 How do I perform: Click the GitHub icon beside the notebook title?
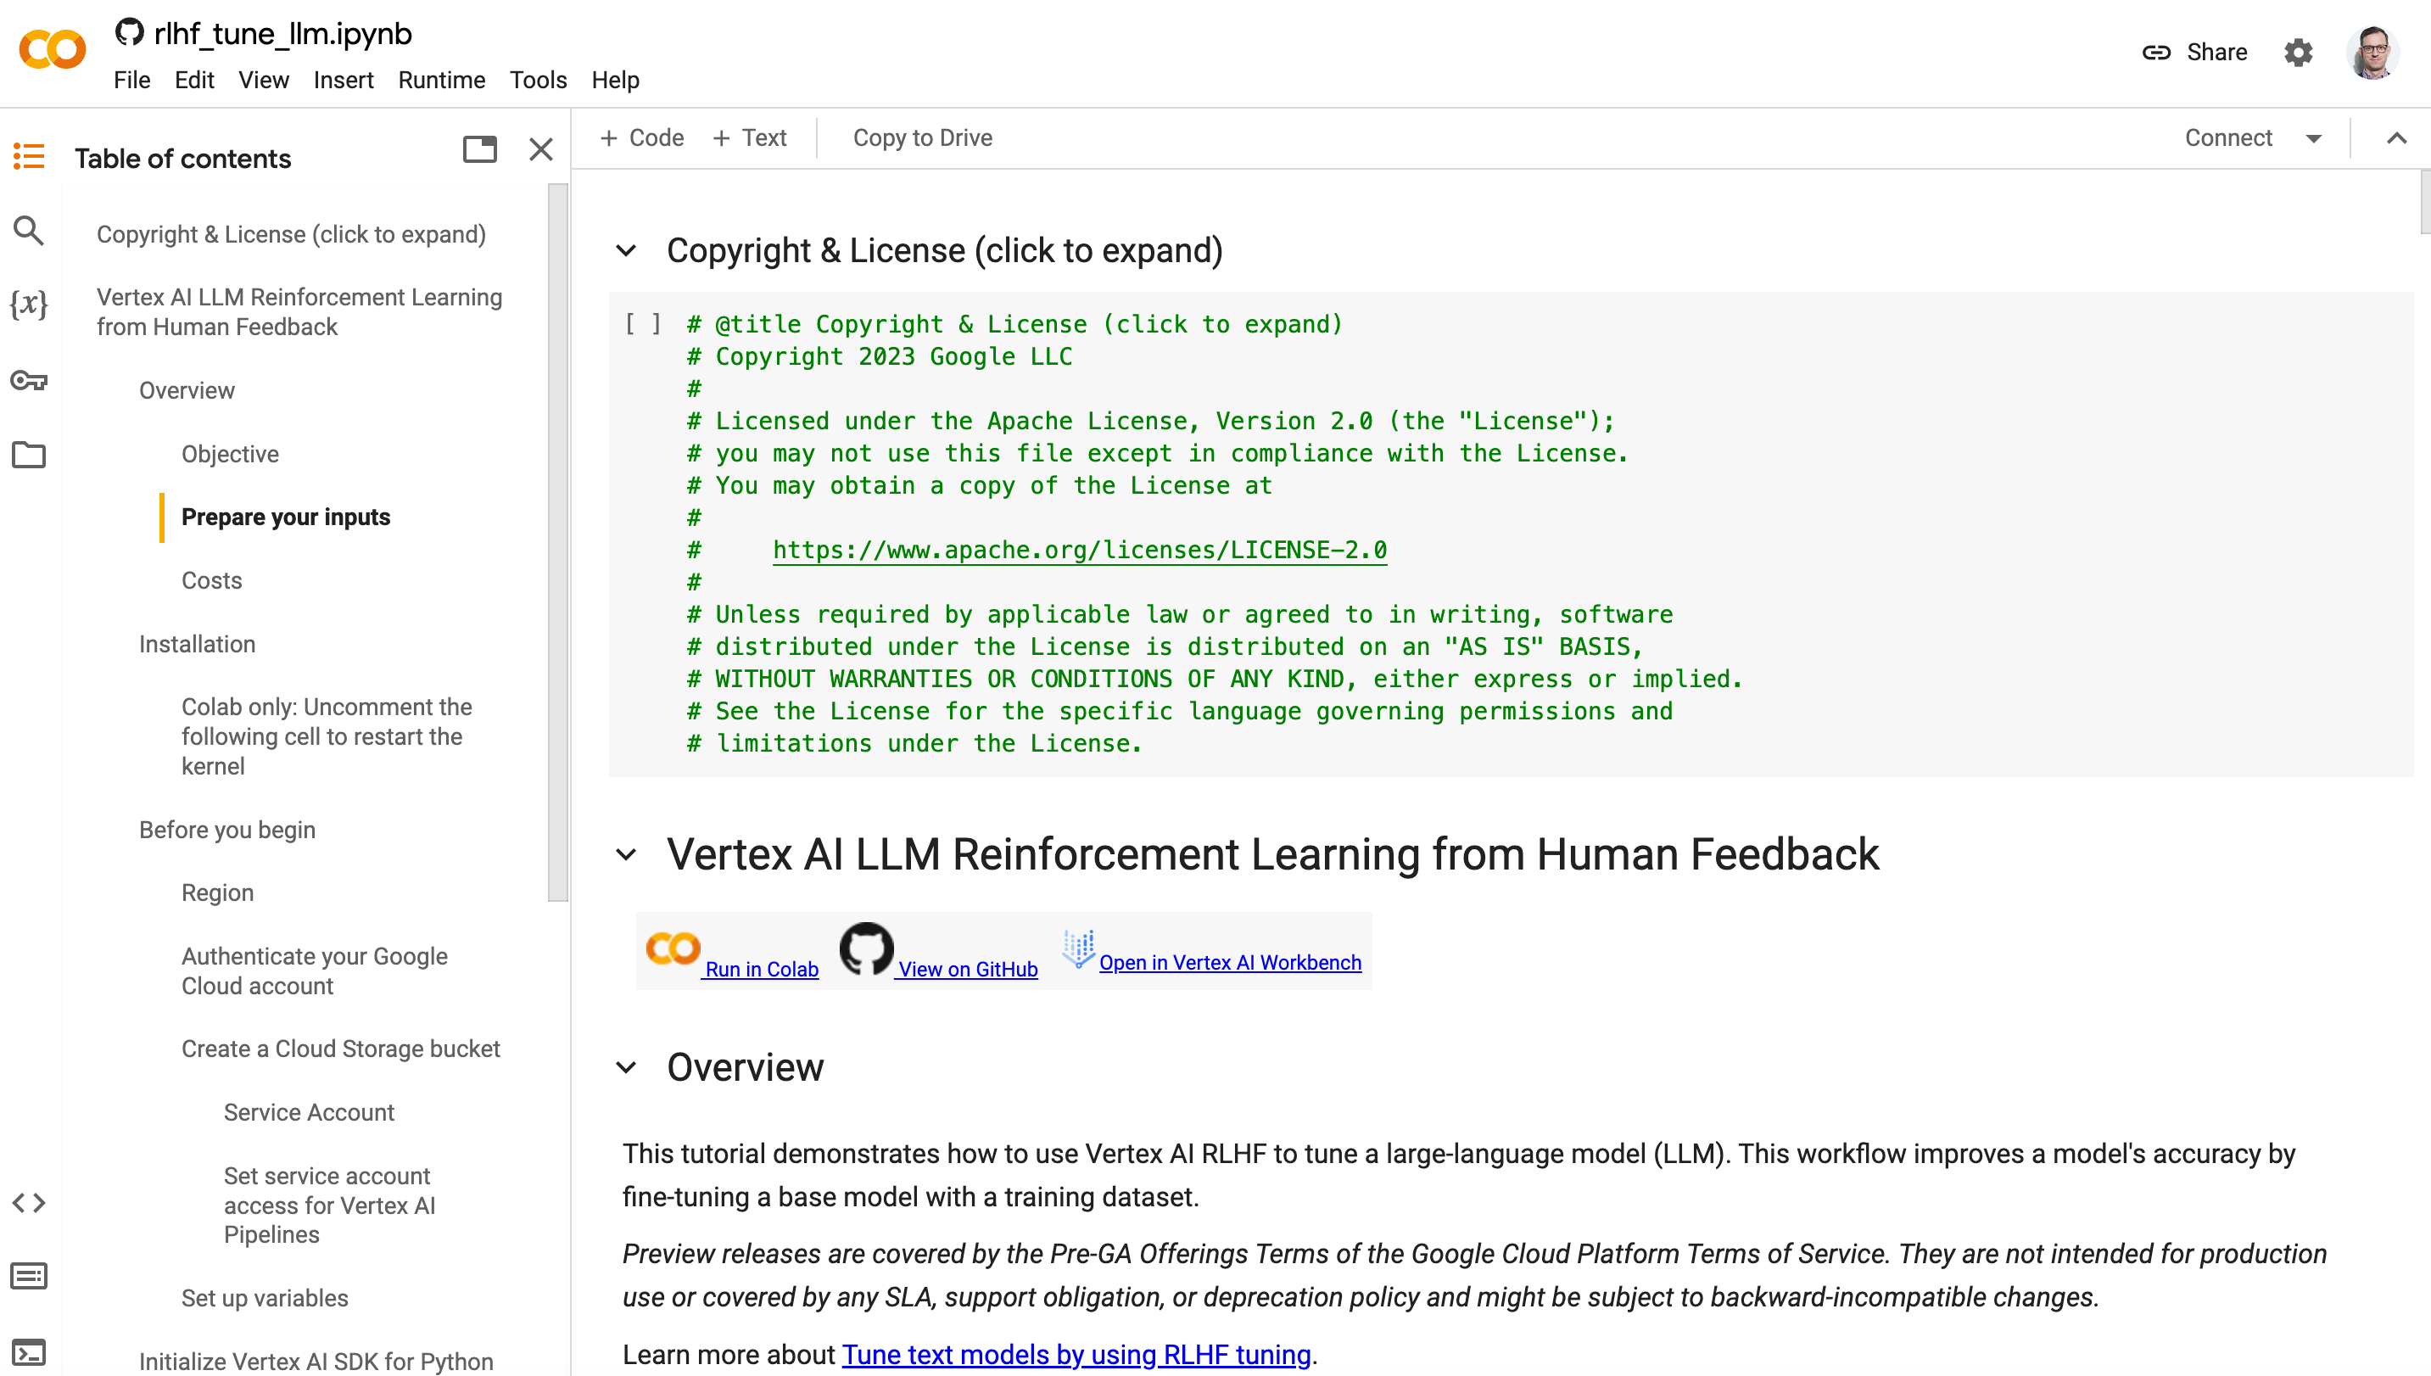(128, 33)
